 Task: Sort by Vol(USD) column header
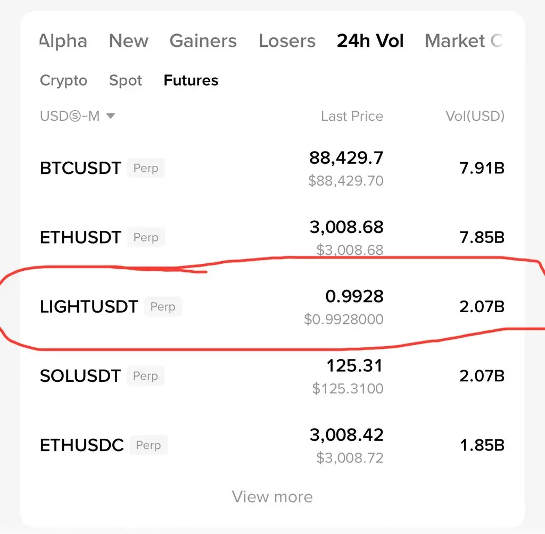[x=475, y=116]
